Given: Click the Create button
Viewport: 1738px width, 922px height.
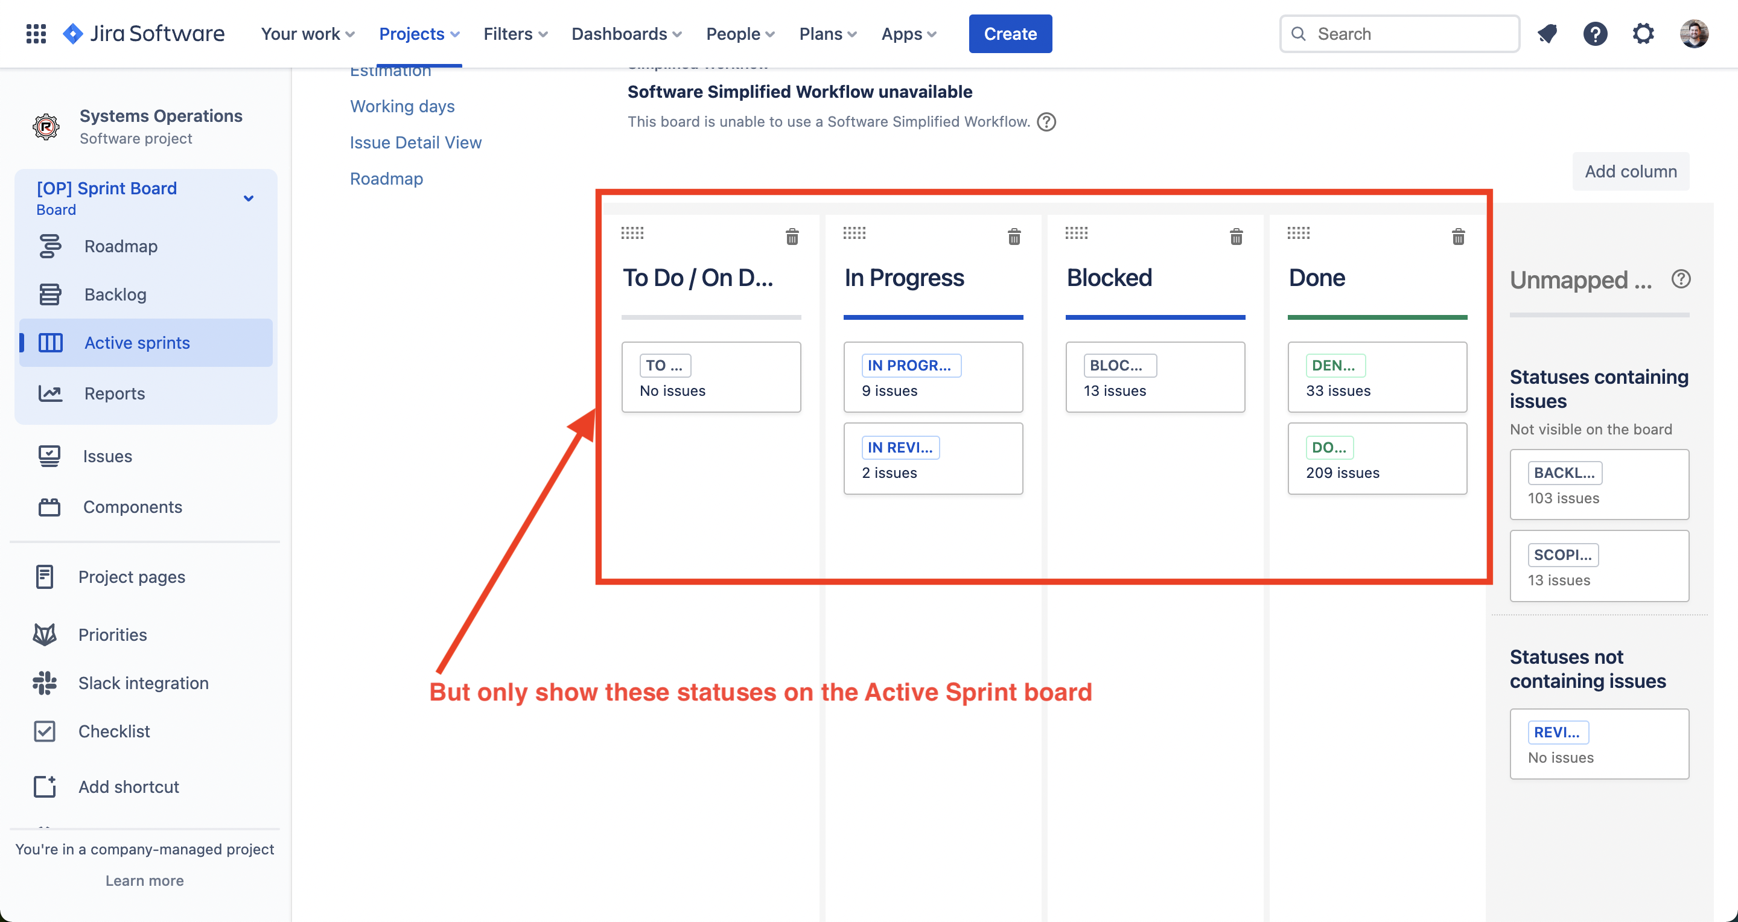Looking at the screenshot, I should pyautogui.click(x=1010, y=34).
